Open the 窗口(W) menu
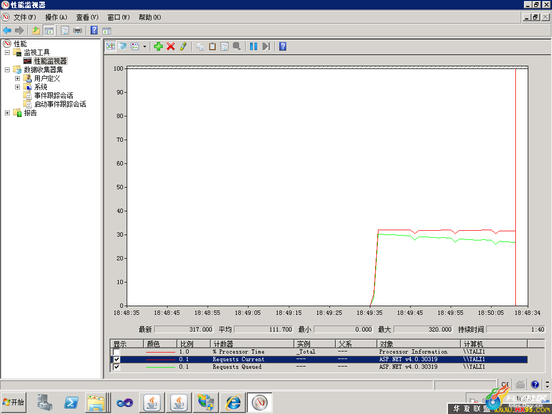The height and width of the screenshot is (414, 552). (119, 17)
